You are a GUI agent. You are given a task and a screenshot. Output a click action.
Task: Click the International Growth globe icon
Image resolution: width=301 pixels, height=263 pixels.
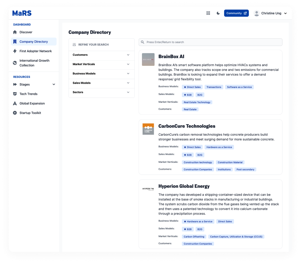[x=15, y=63]
